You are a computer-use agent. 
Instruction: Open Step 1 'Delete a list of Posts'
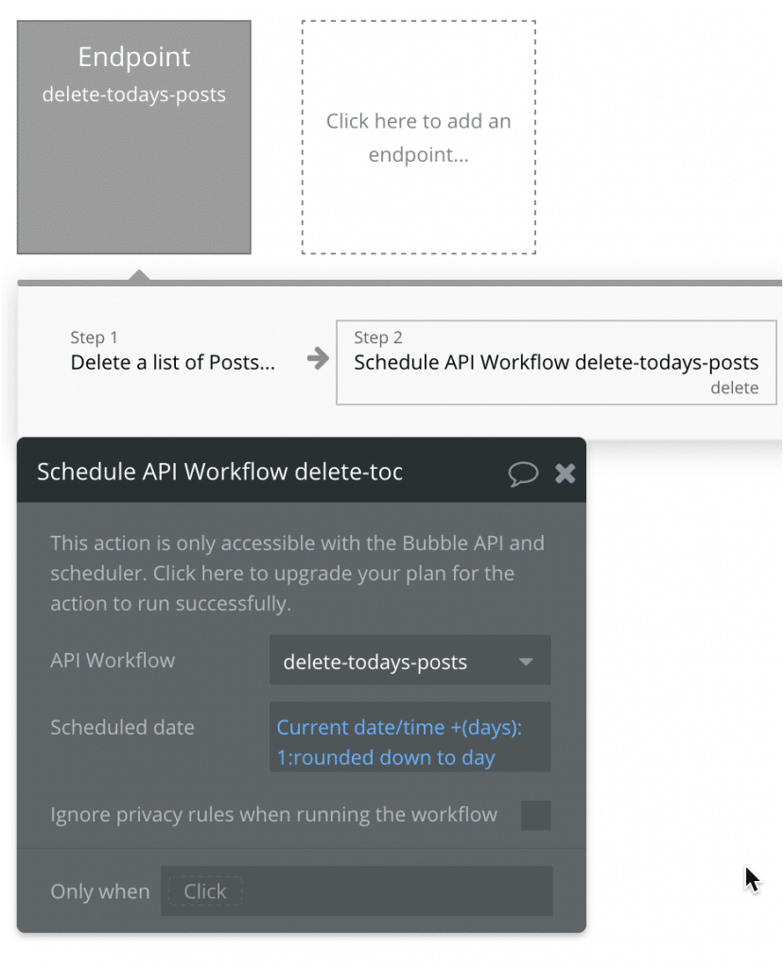point(172,362)
